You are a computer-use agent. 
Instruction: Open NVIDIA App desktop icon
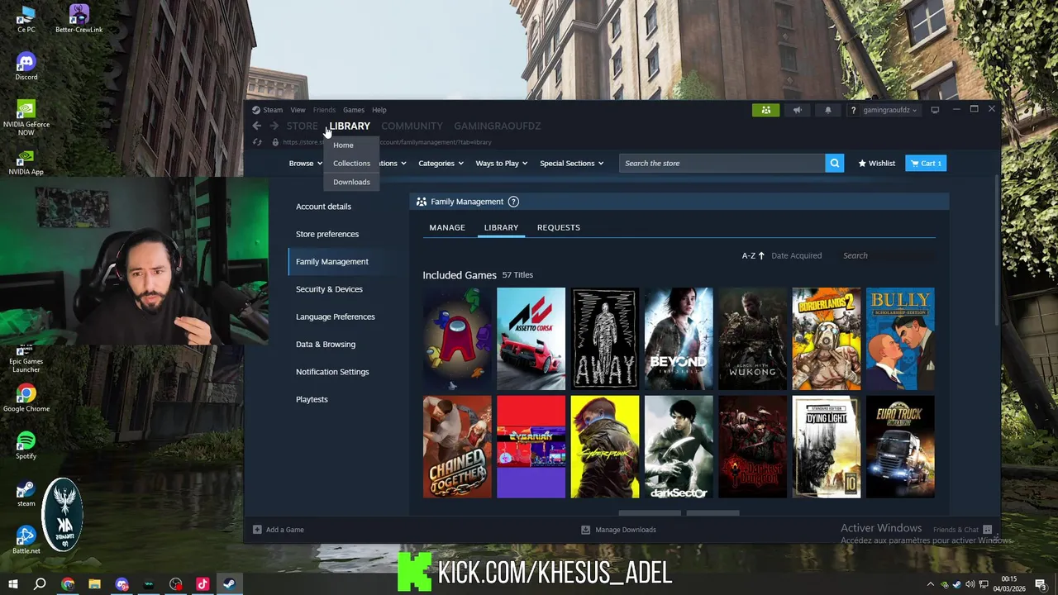coord(26,162)
